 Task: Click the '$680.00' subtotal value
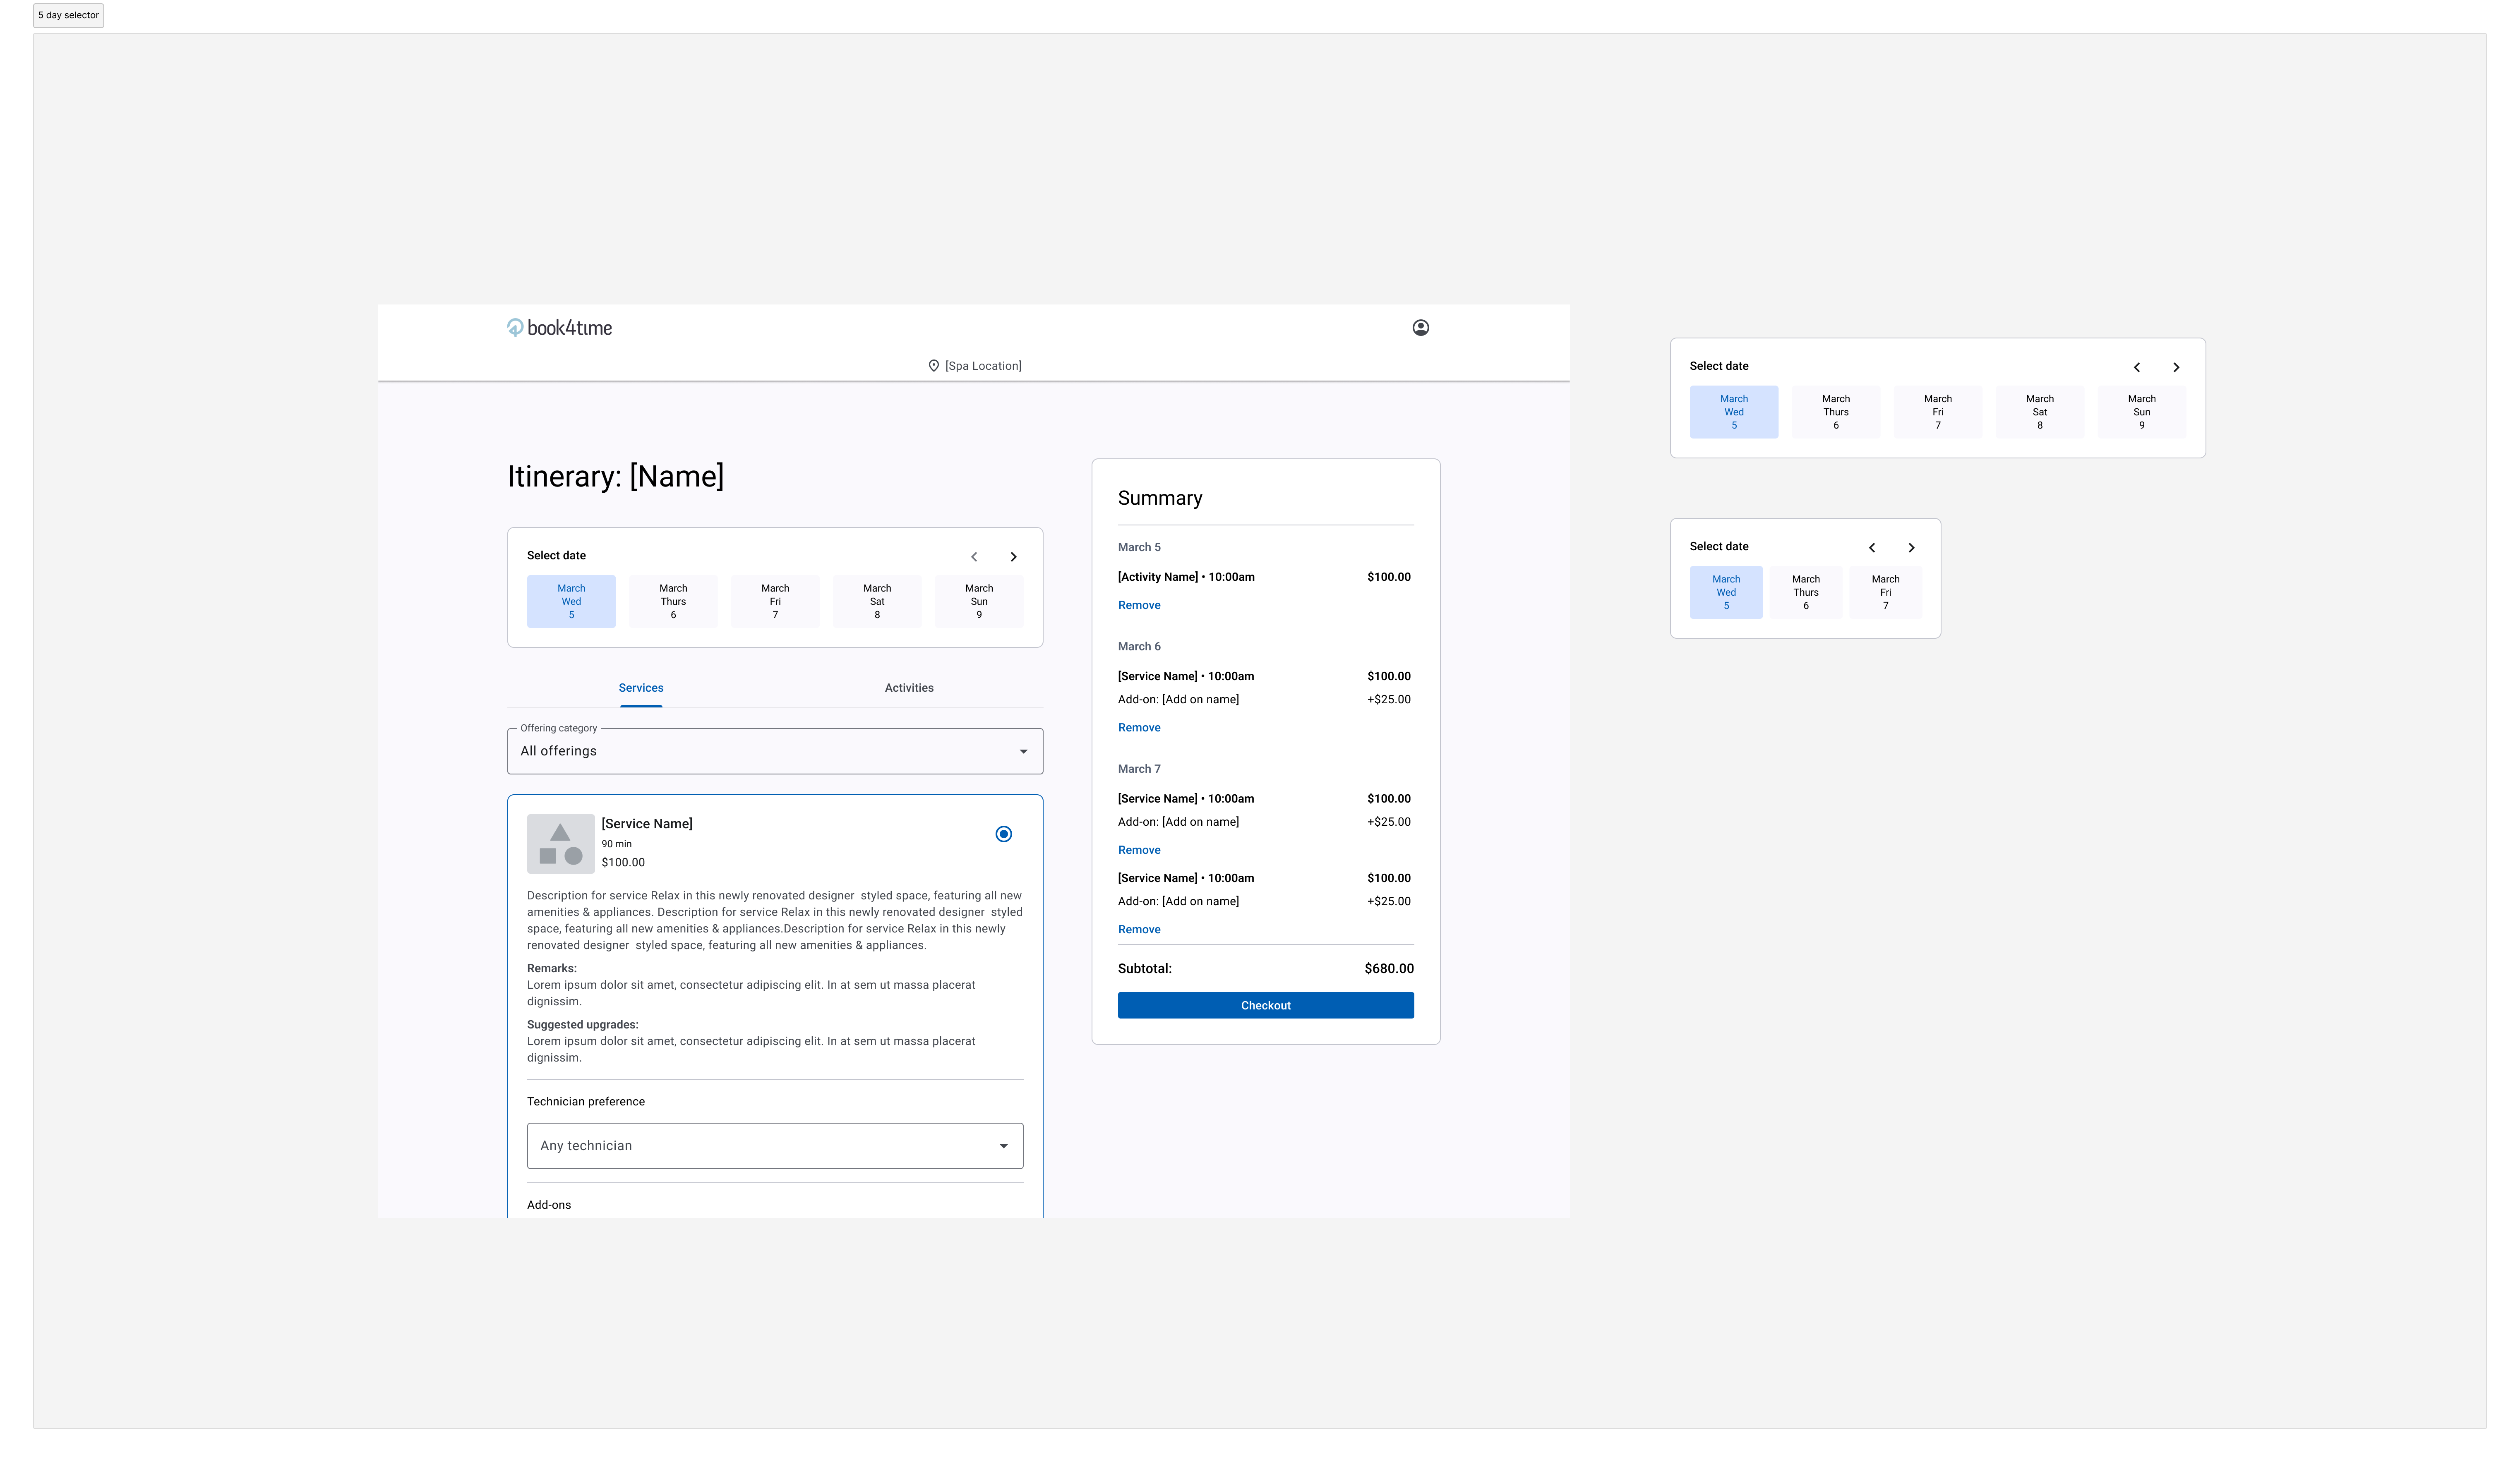pyautogui.click(x=1389, y=969)
